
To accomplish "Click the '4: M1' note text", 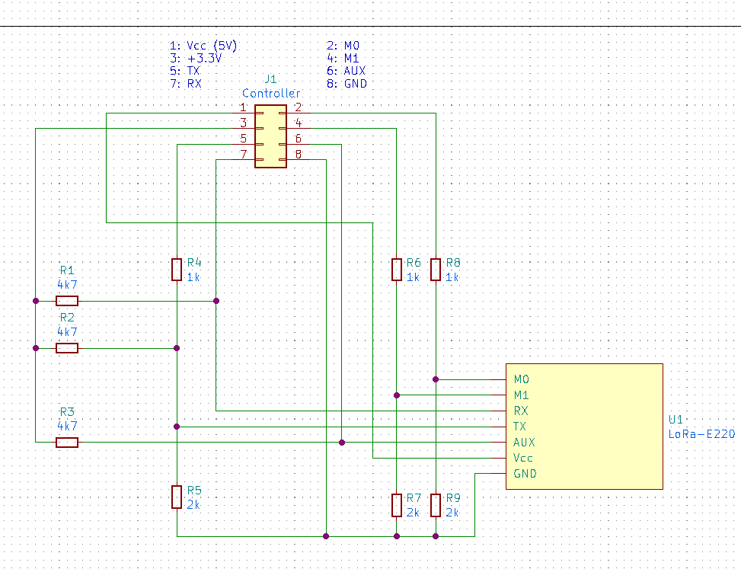I will (343, 58).
